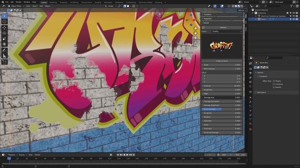This screenshot has height=168, width=300.
Task: Open the viewport Add menu
Action: 41,6
